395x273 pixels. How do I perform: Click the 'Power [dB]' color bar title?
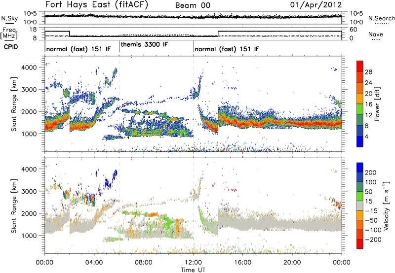coord(377,104)
